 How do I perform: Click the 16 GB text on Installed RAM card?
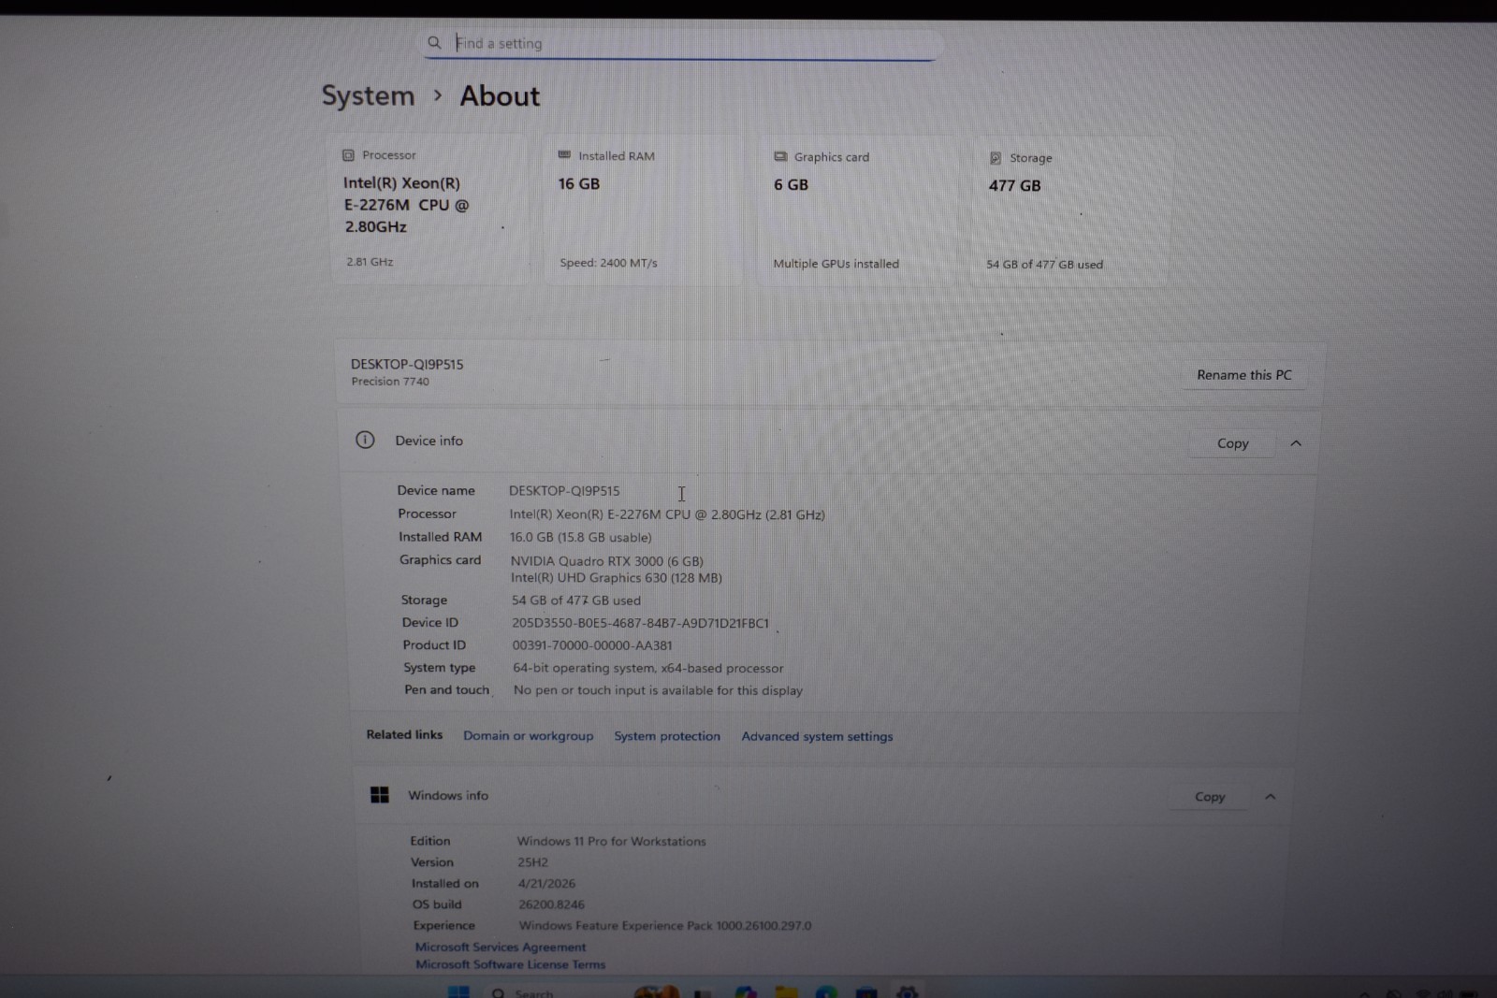(579, 184)
